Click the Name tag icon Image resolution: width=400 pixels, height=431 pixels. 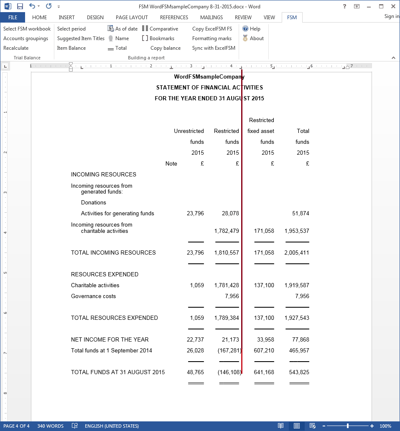[x=111, y=38]
